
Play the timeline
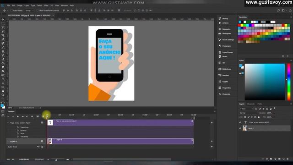pos(18,116)
